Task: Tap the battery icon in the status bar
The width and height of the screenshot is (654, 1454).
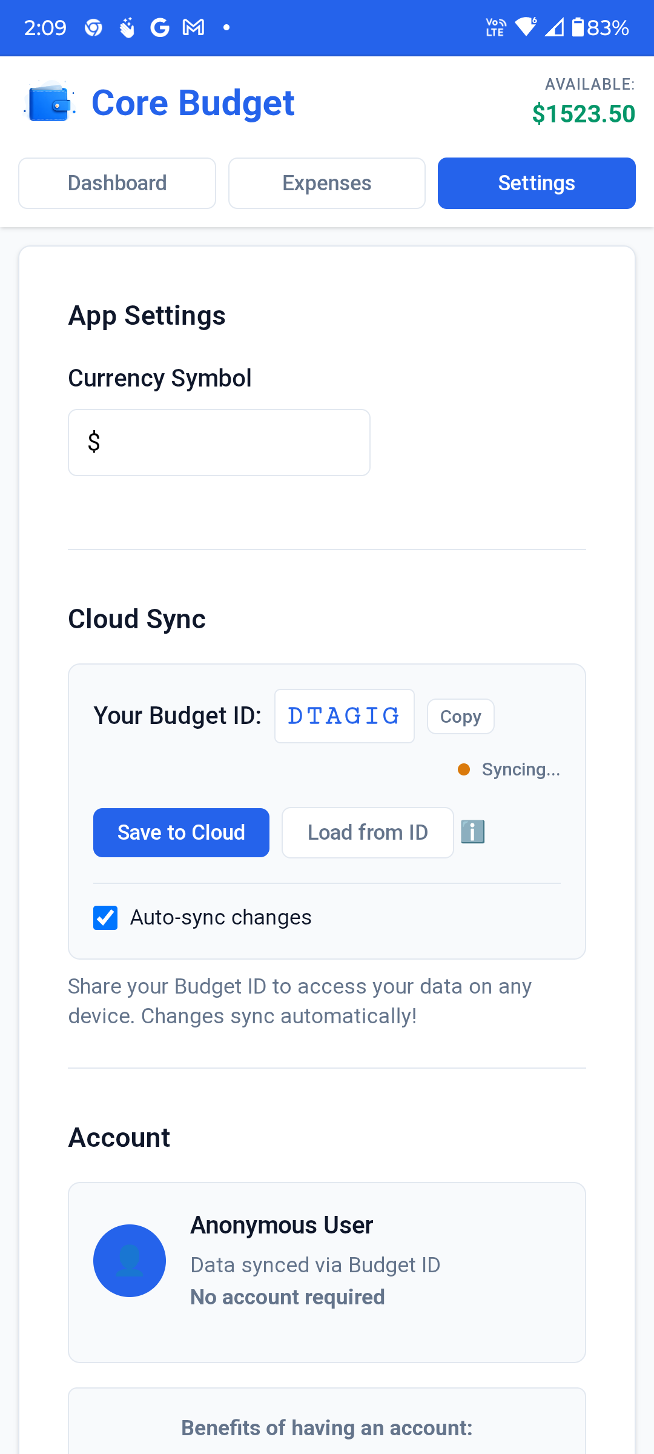Action: 578,27
